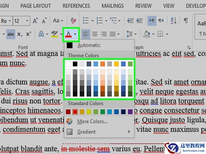Screen dimensions: 206x154
Task: Open the Gradient submenu
Action: coord(99,132)
